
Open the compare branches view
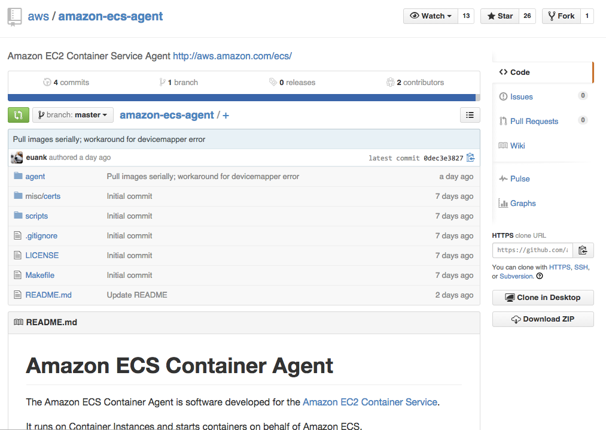click(x=17, y=114)
